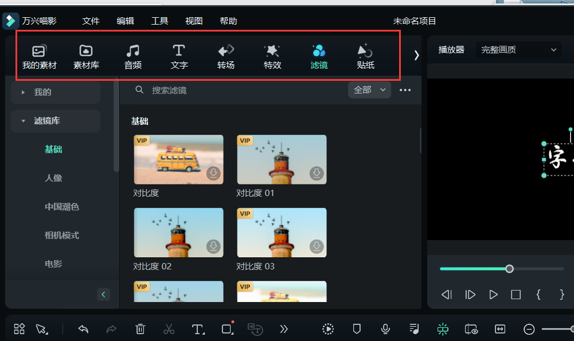Screen dimensions: 574x341
Task: Select the scissors split tool on the toolbar
Action: pos(170,329)
